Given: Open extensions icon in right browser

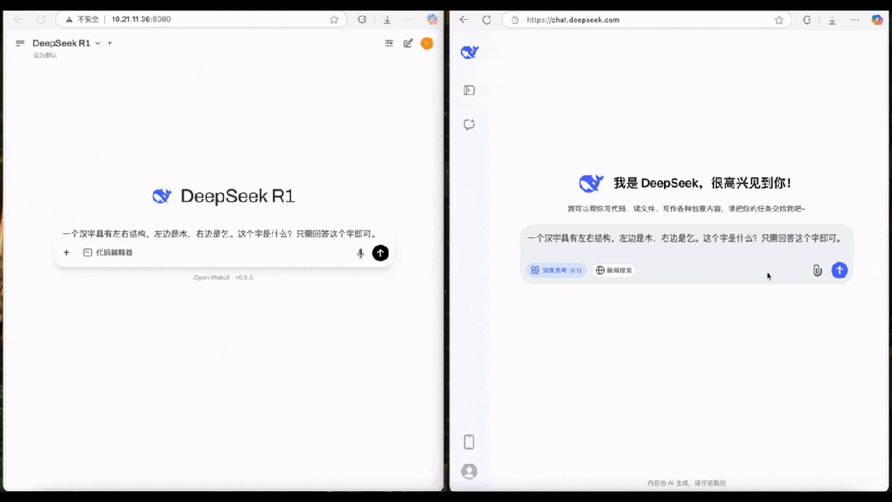Looking at the screenshot, I should pyautogui.click(x=807, y=20).
